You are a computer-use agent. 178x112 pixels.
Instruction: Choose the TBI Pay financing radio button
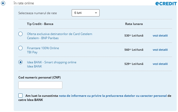[x=20, y=48]
